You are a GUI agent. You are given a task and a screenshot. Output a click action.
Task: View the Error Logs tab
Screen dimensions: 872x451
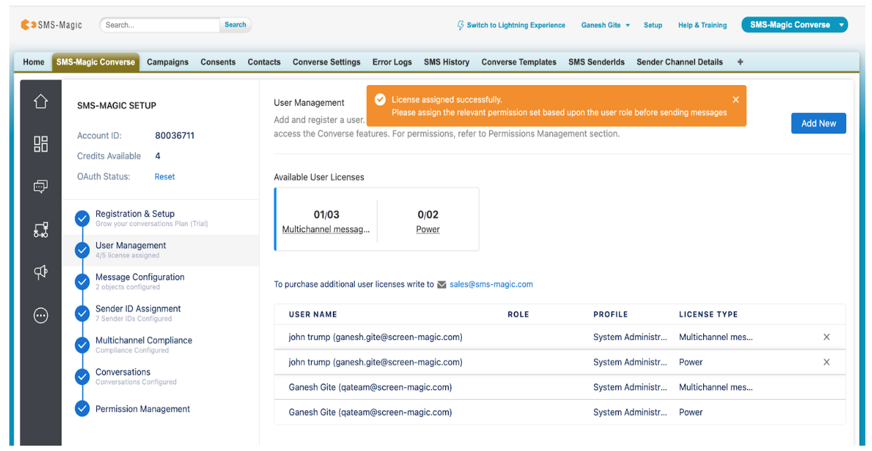[x=392, y=62]
